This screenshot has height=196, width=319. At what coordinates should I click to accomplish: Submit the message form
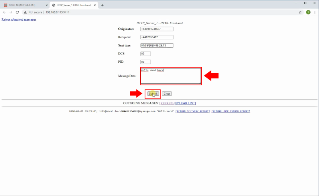coord(153,94)
